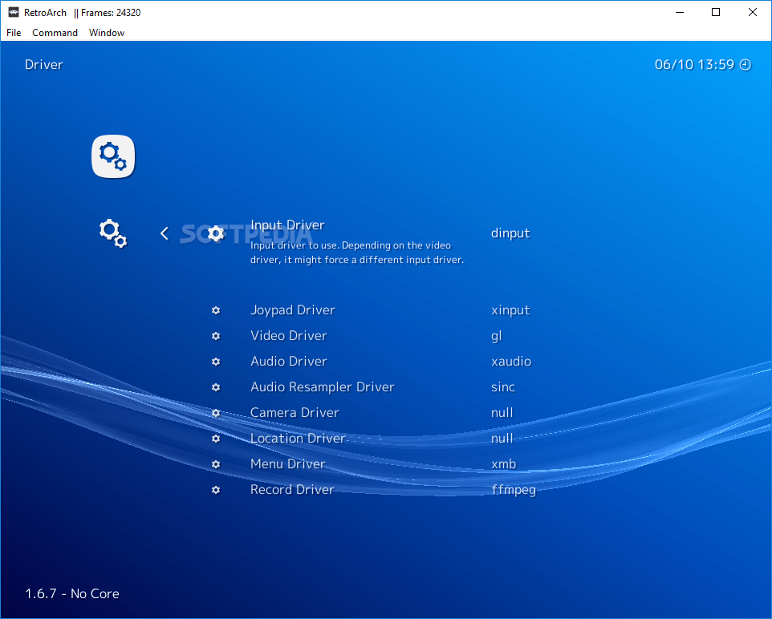Click the gear icon beside Location Driver
The image size is (772, 619).
pos(216,439)
